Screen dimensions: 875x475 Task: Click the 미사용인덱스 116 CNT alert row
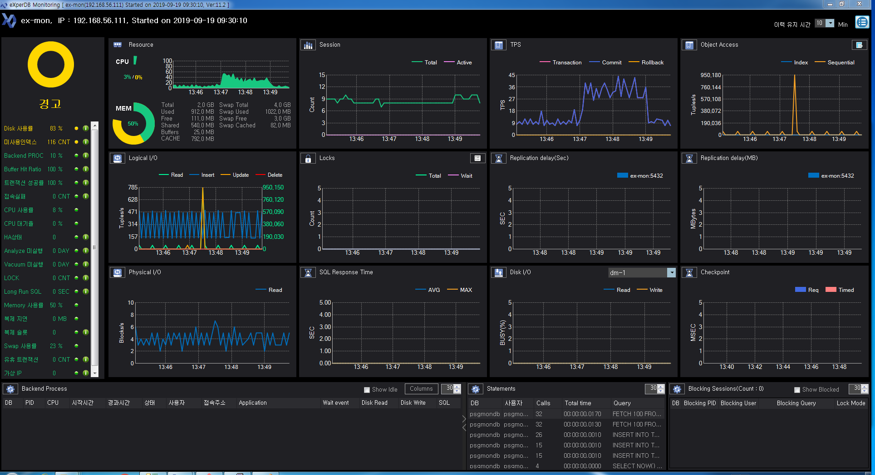[45, 142]
